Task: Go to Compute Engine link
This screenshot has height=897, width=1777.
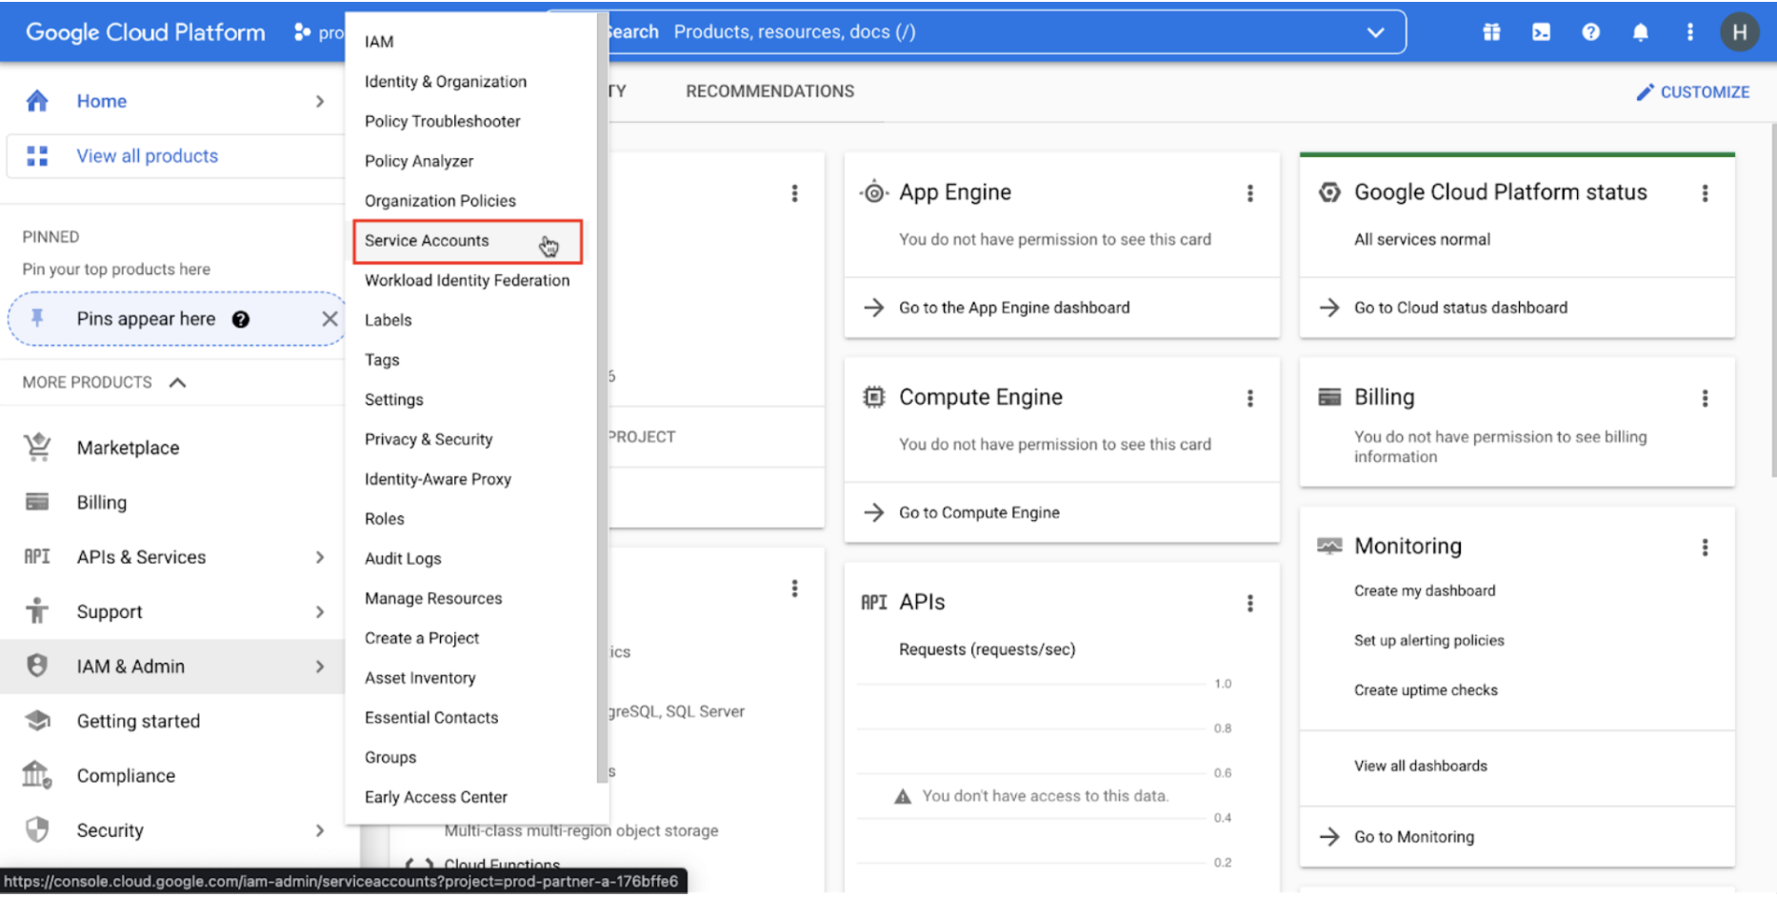Action: (x=979, y=512)
